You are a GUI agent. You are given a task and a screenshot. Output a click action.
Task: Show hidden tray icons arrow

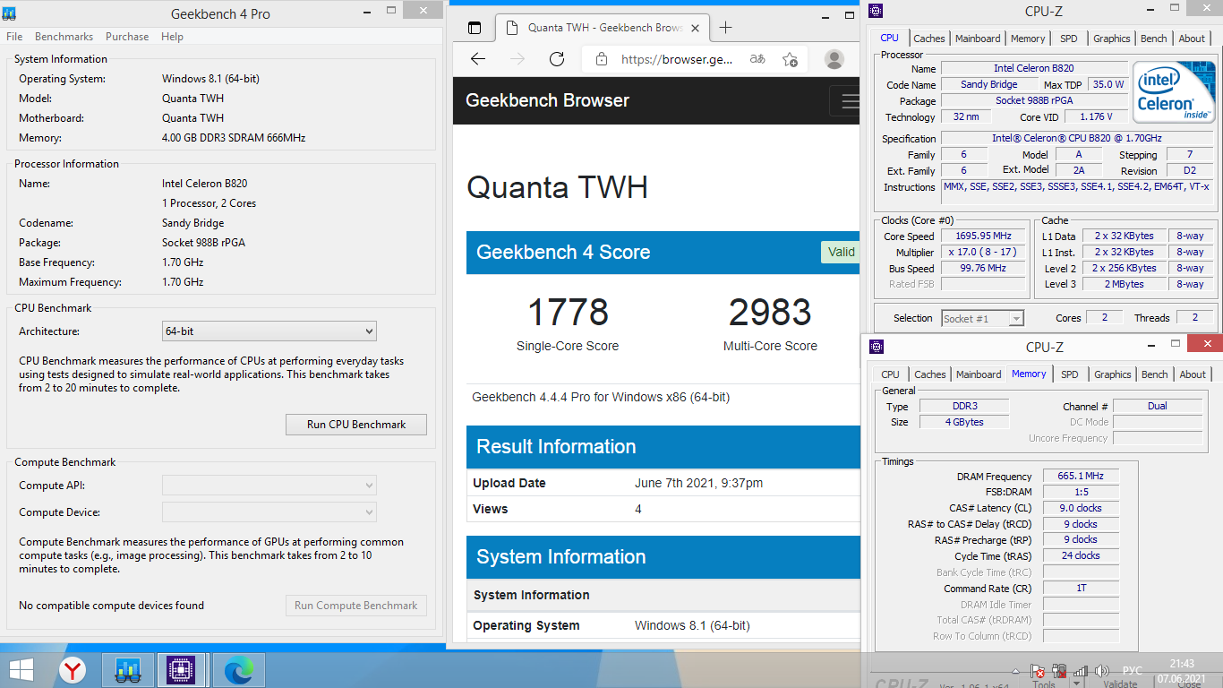coord(1016,670)
